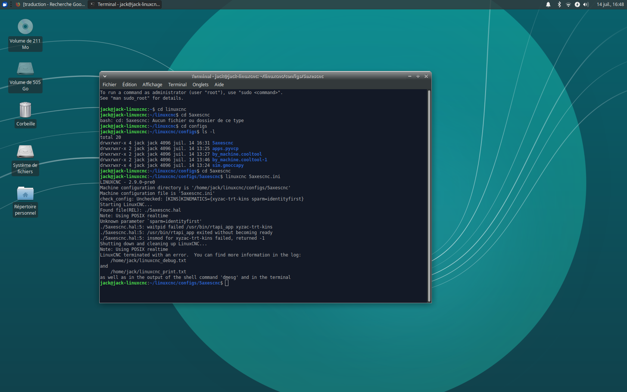Open the Wi-Fi network indicator
Viewport: 627px width, 392px height.
568,4
